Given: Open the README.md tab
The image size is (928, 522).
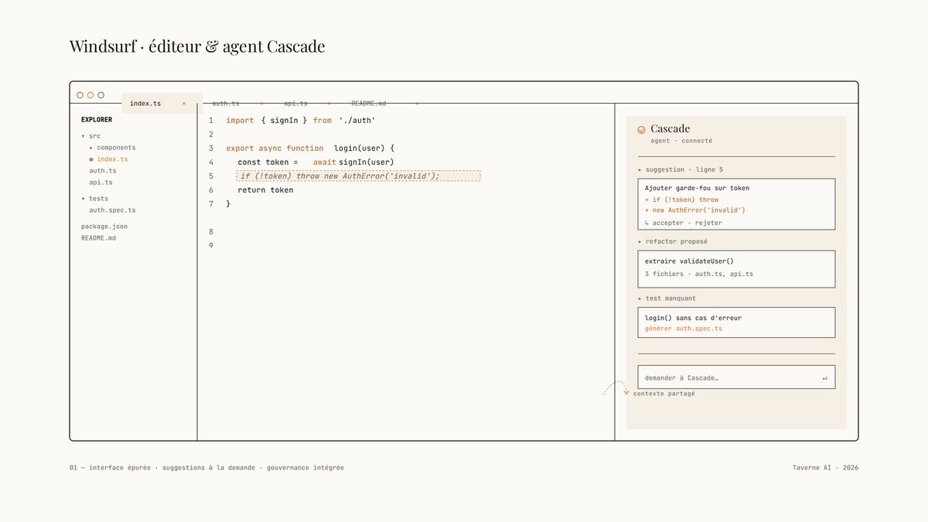Looking at the screenshot, I should click(x=369, y=104).
